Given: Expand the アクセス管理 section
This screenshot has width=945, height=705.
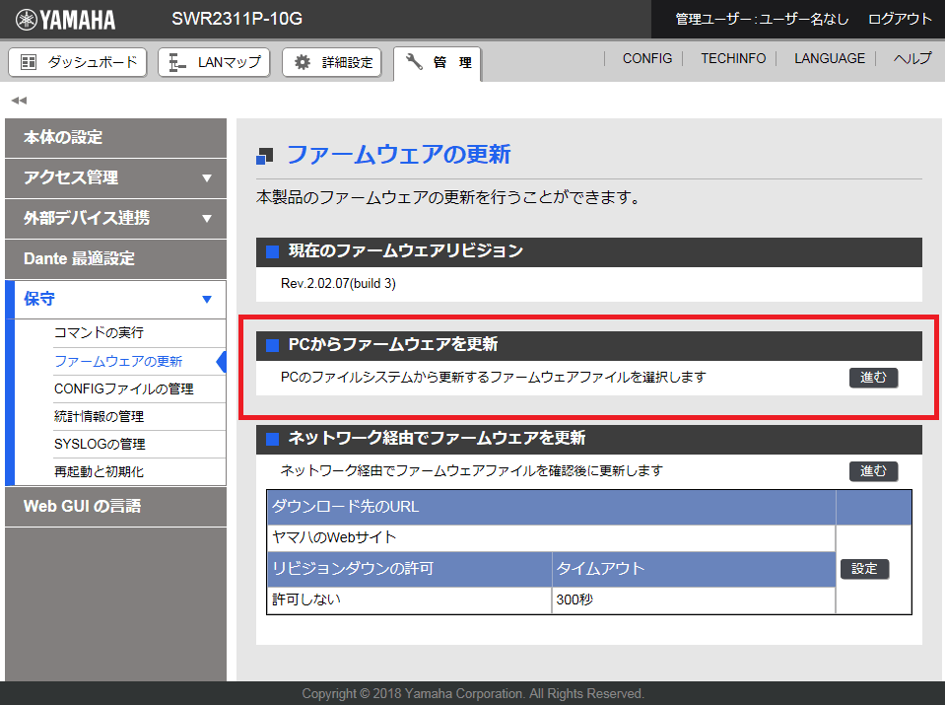Looking at the screenshot, I should tap(115, 177).
